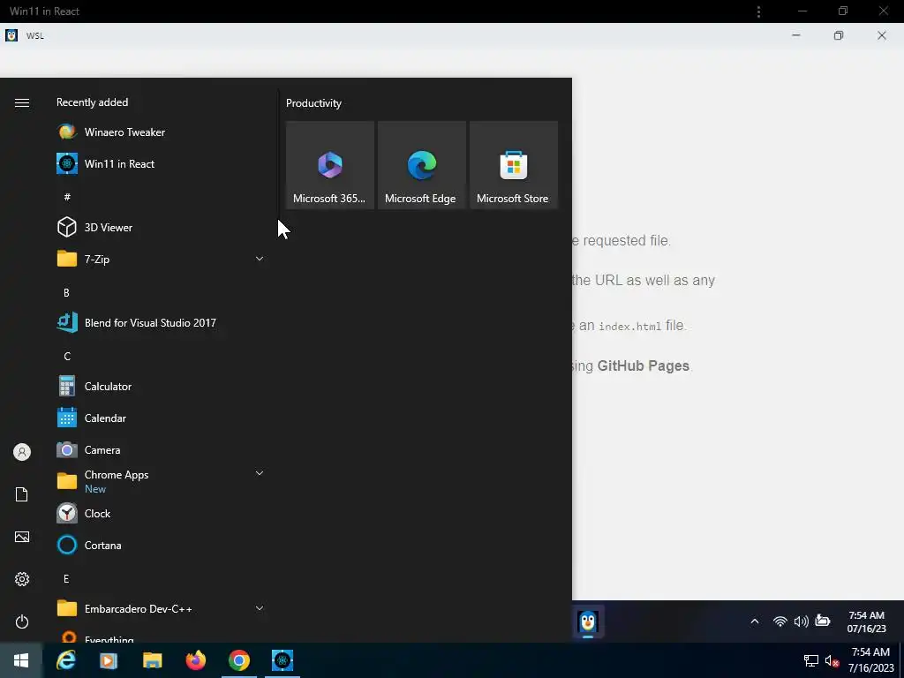Click muted speaker icon in outer tray
Viewport: 904px width, 678px height.
click(832, 660)
